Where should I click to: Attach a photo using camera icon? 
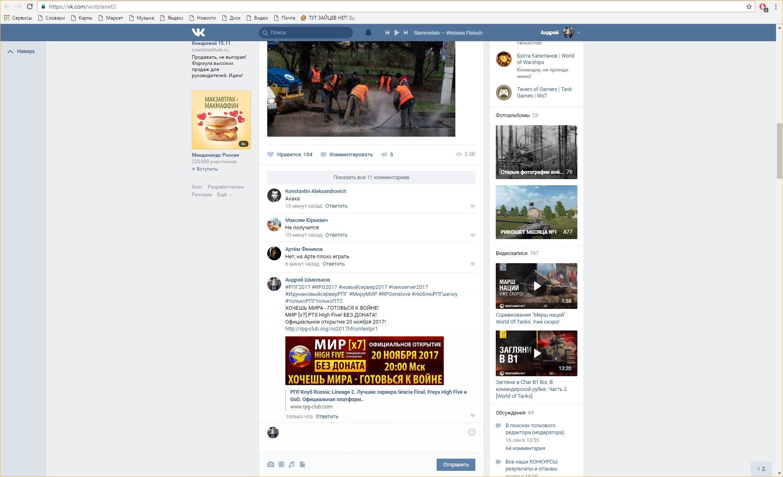coord(271,464)
